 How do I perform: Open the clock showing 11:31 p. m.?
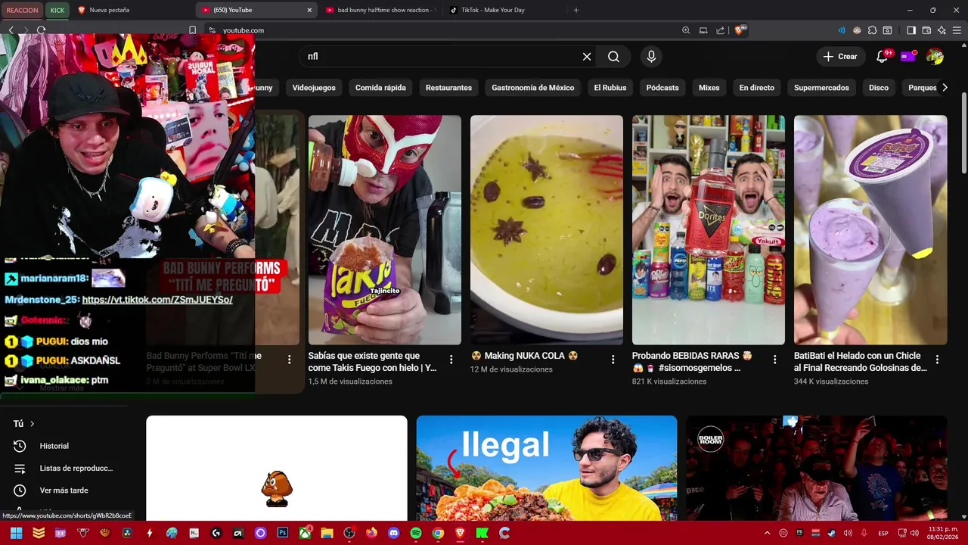942,533
